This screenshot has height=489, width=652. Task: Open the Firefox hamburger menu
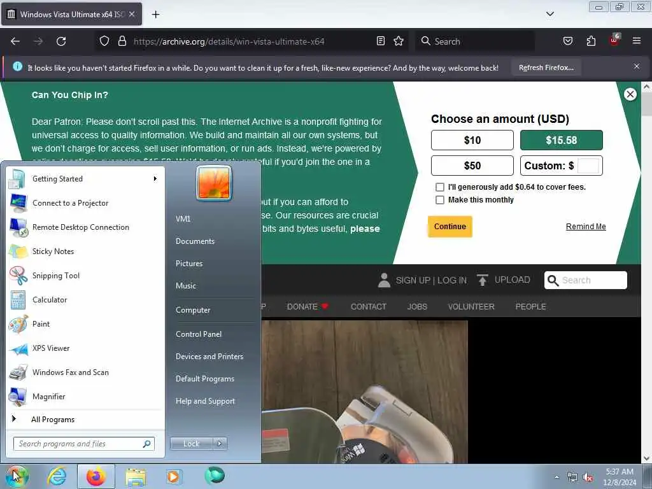(637, 41)
